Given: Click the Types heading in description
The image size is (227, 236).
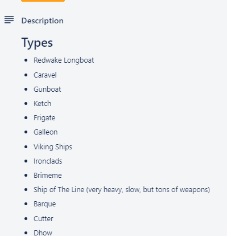Looking at the screenshot, I should [37, 43].
